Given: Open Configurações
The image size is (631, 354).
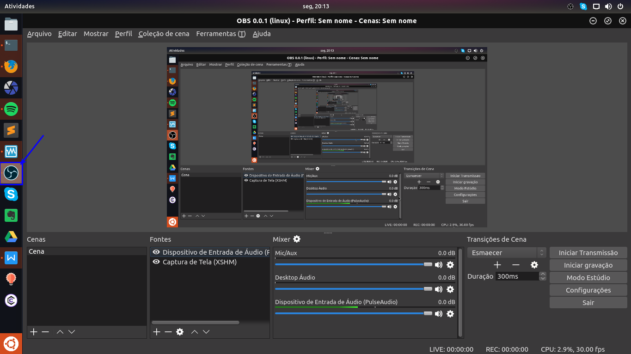Looking at the screenshot, I should (x=588, y=290).
